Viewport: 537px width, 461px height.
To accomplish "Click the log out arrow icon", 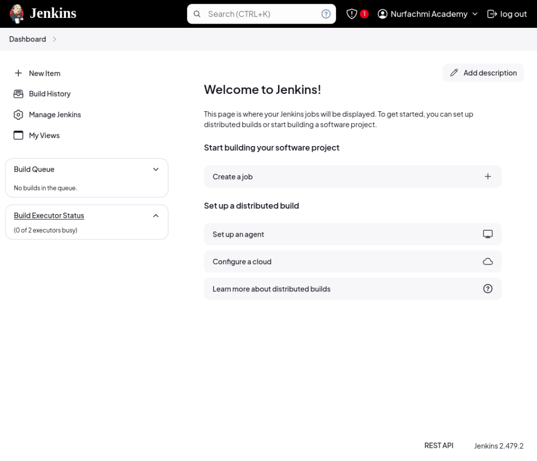I will pyautogui.click(x=492, y=14).
